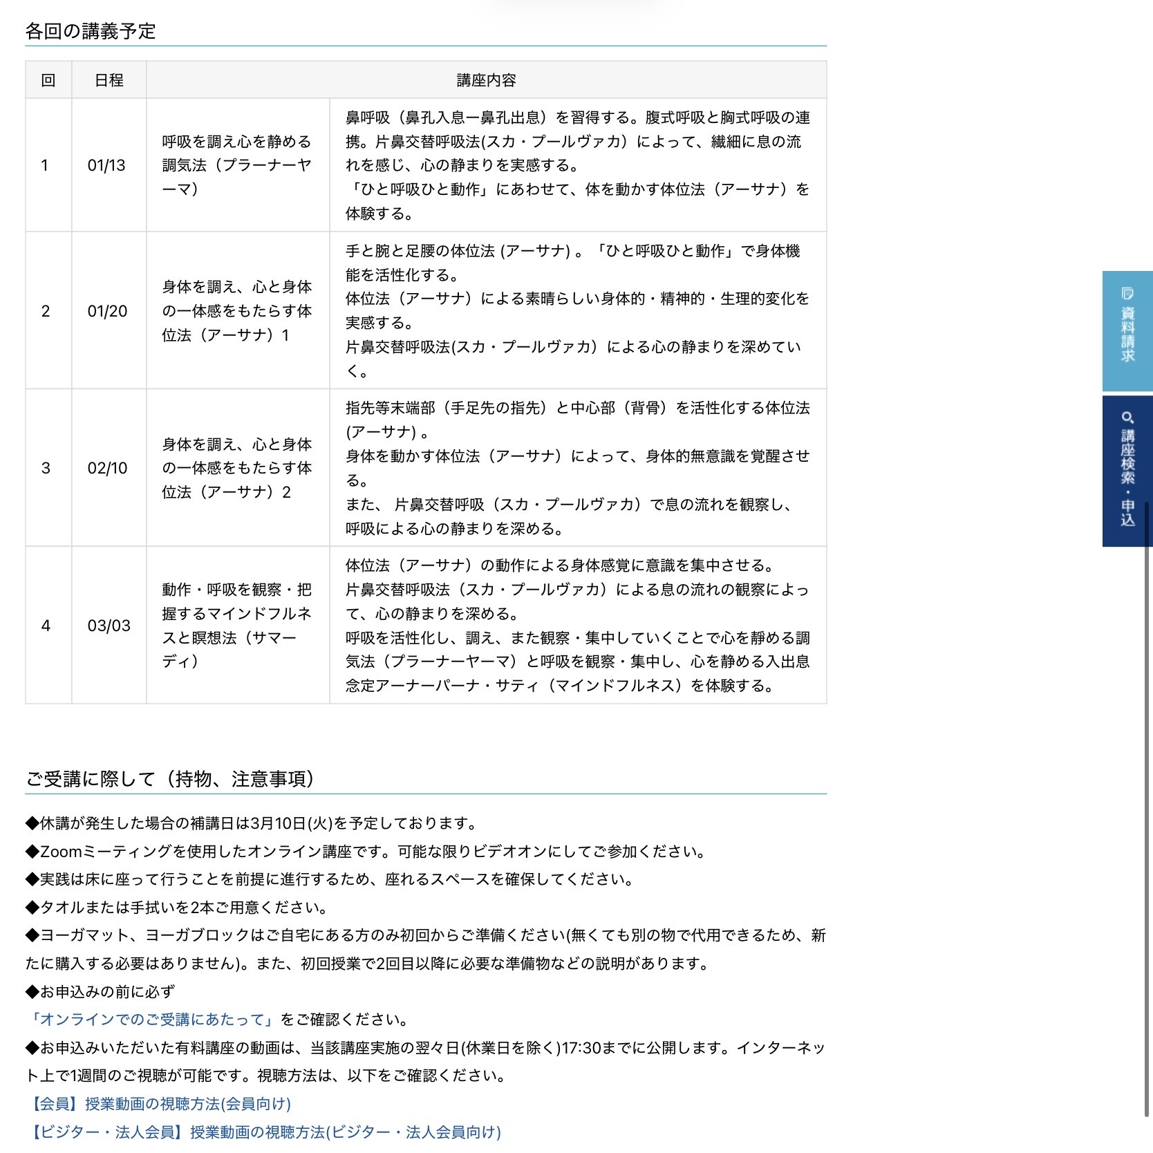The image size is (1153, 1153).
Task: Click the 講座内容 column header
Action: 486,80
